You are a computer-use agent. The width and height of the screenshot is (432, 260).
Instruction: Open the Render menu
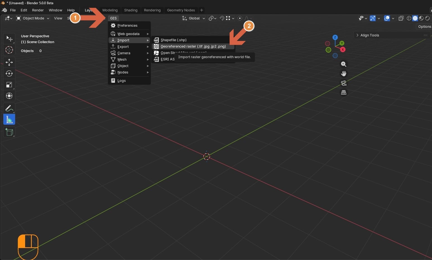38,10
